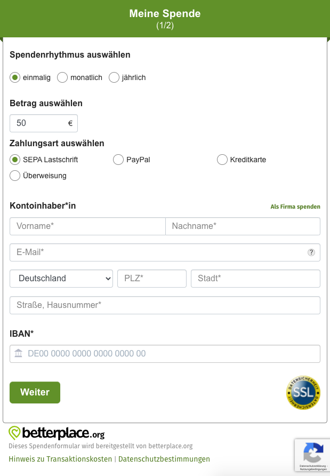Click the betterplace.org logo

pos(57,433)
